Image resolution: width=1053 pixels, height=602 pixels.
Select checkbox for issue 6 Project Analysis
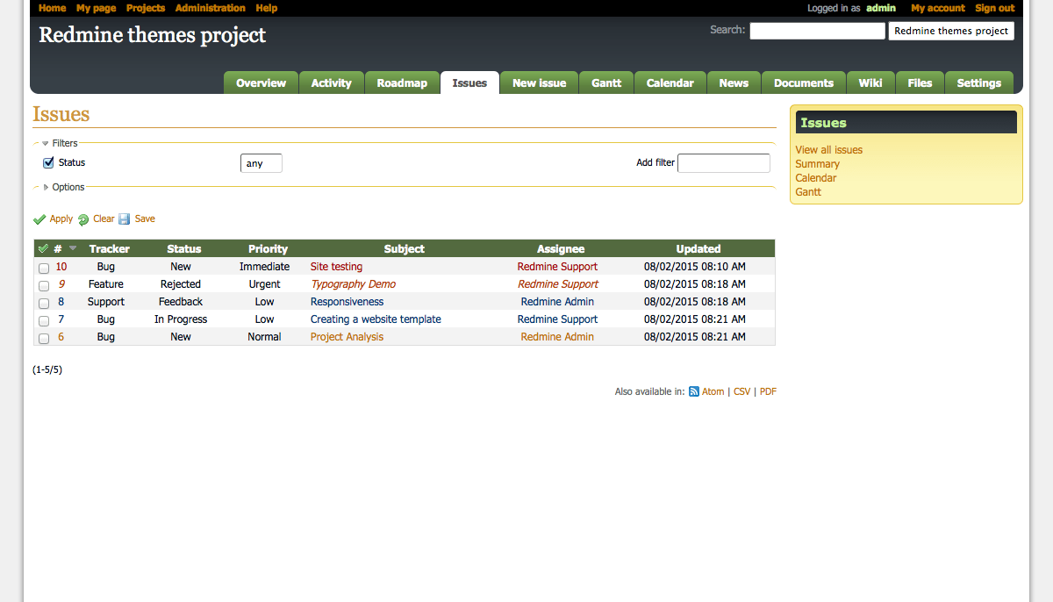pos(44,338)
